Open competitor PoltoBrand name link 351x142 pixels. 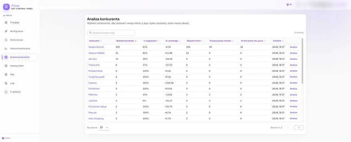click(x=94, y=89)
